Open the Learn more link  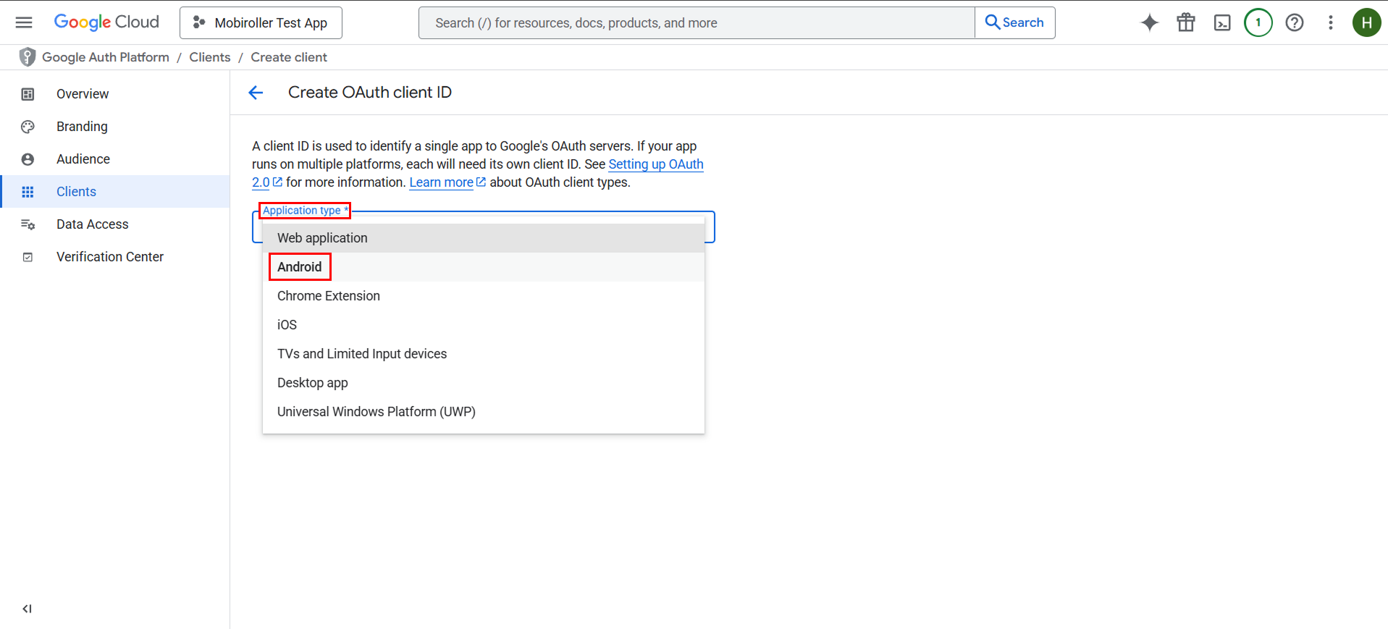tap(441, 182)
